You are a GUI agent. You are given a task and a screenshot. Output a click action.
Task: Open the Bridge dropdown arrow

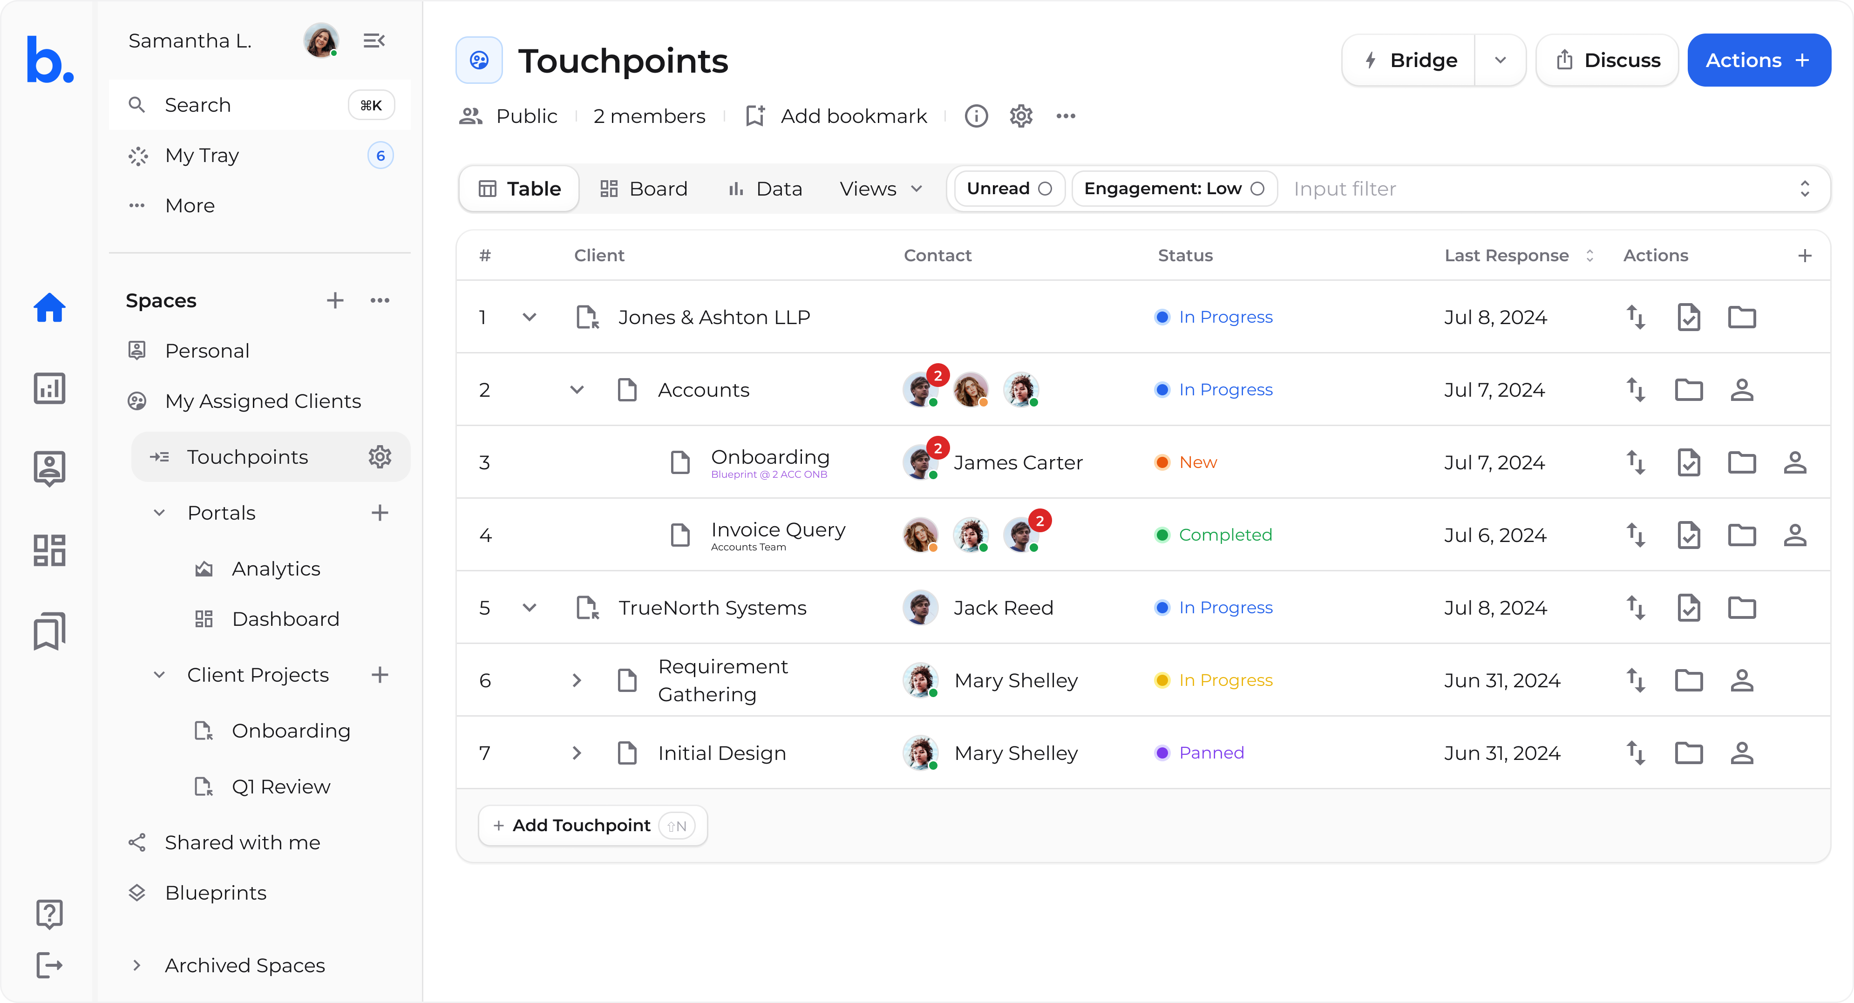1500,61
